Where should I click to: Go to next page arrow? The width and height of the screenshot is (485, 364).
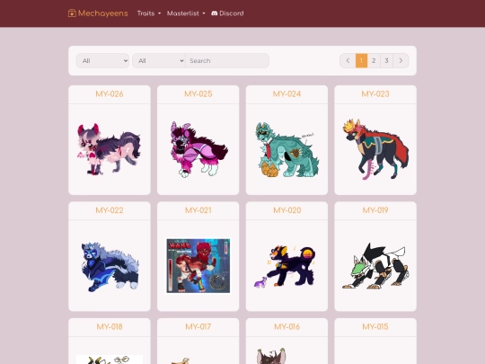(x=401, y=61)
